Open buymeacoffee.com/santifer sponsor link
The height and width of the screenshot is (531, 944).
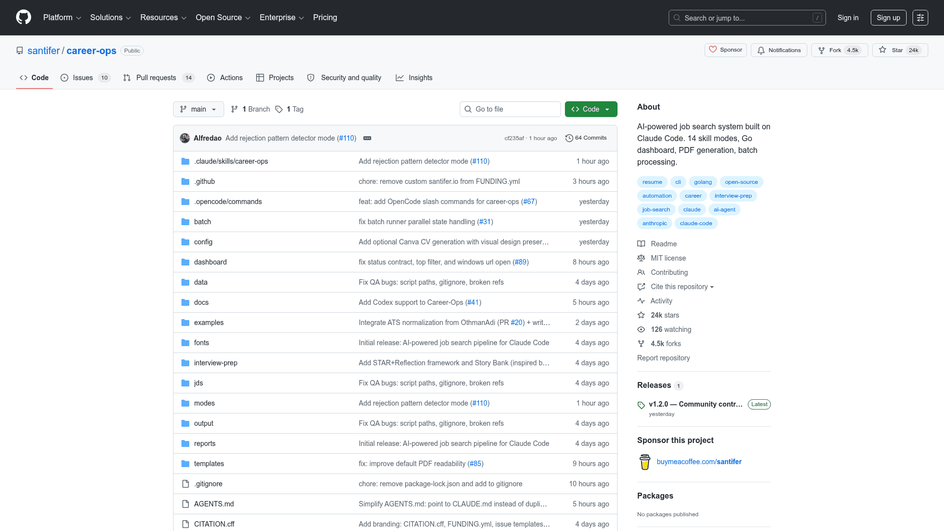(x=699, y=462)
